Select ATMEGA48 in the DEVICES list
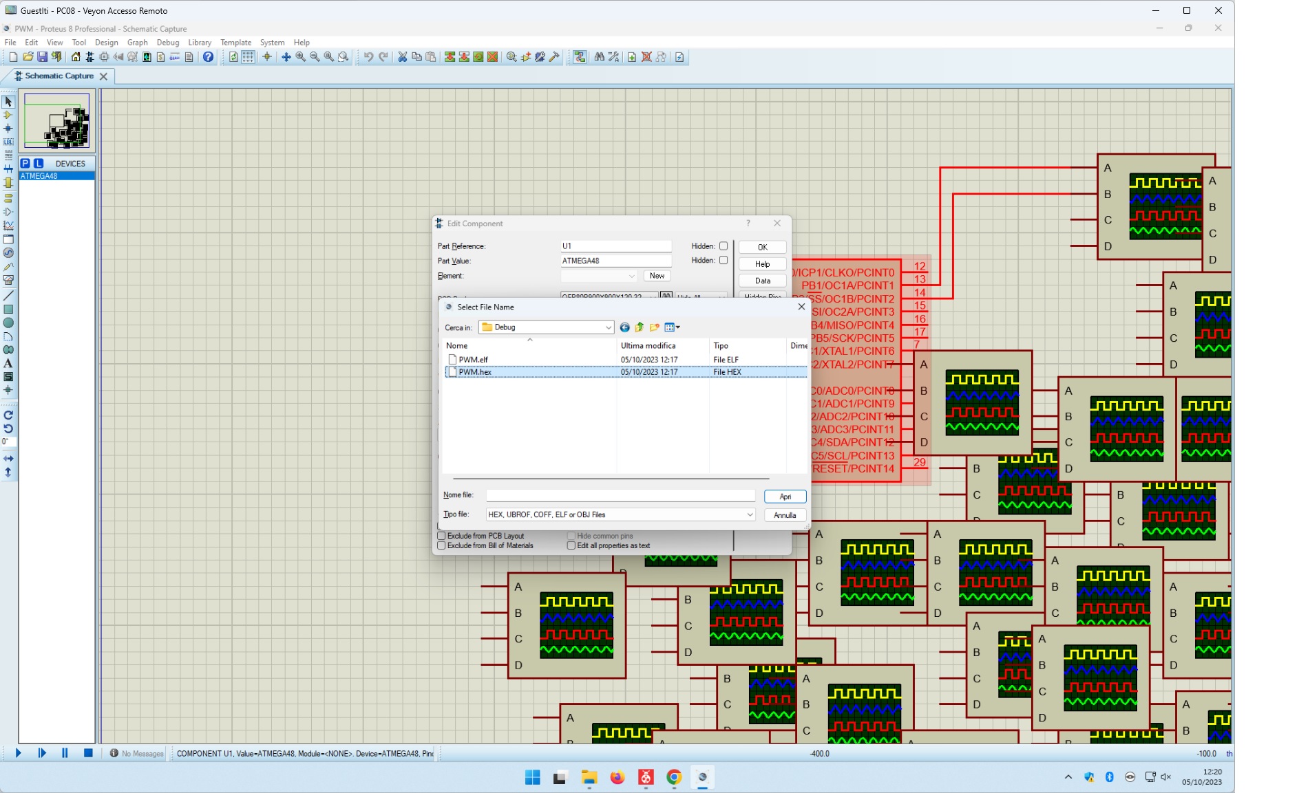Screen dimensions: 1299x793 (x=56, y=176)
